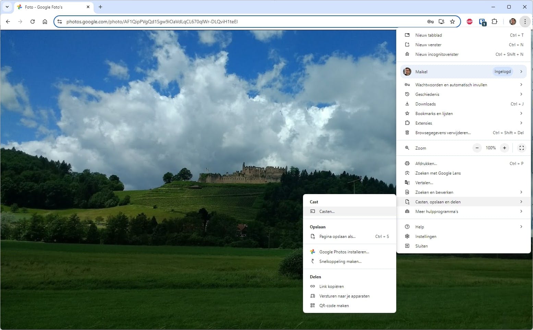Select Browsegegevens verwijderen
Viewport: 533px width, 330px height.
463,132
